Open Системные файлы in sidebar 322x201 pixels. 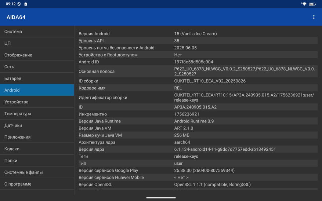point(37,172)
